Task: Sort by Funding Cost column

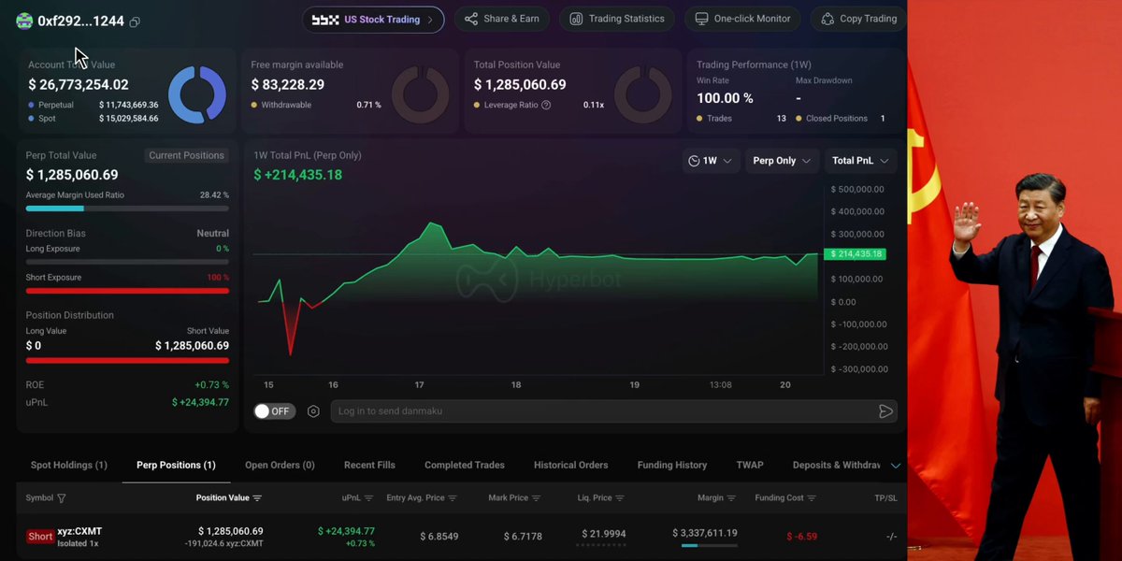Action: pyautogui.click(x=812, y=498)
